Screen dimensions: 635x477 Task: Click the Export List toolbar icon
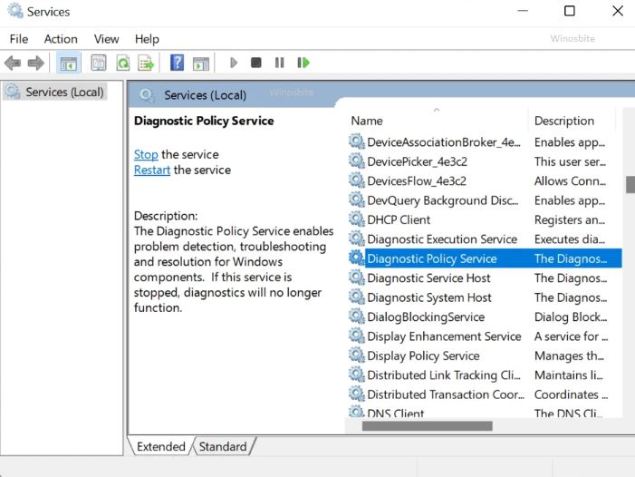[x=146, y=63]
